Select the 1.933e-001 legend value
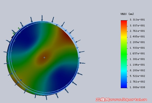 [137, 48]
